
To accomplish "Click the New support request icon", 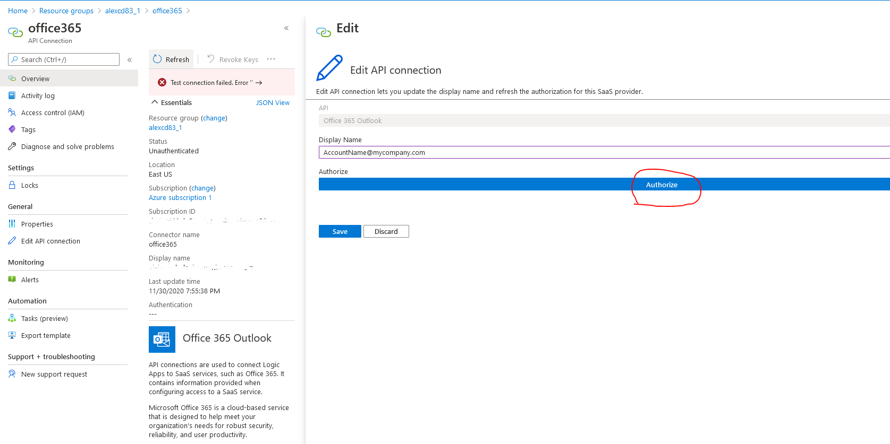I will [x=12, y=374].
